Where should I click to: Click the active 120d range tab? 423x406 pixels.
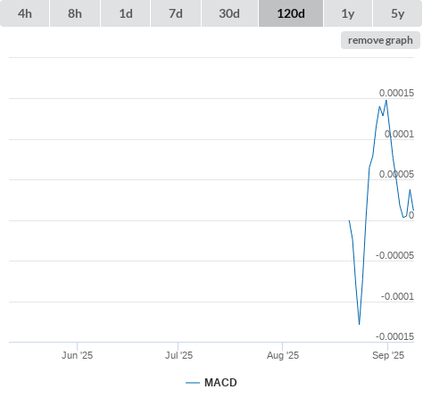[x=291, y=13]
